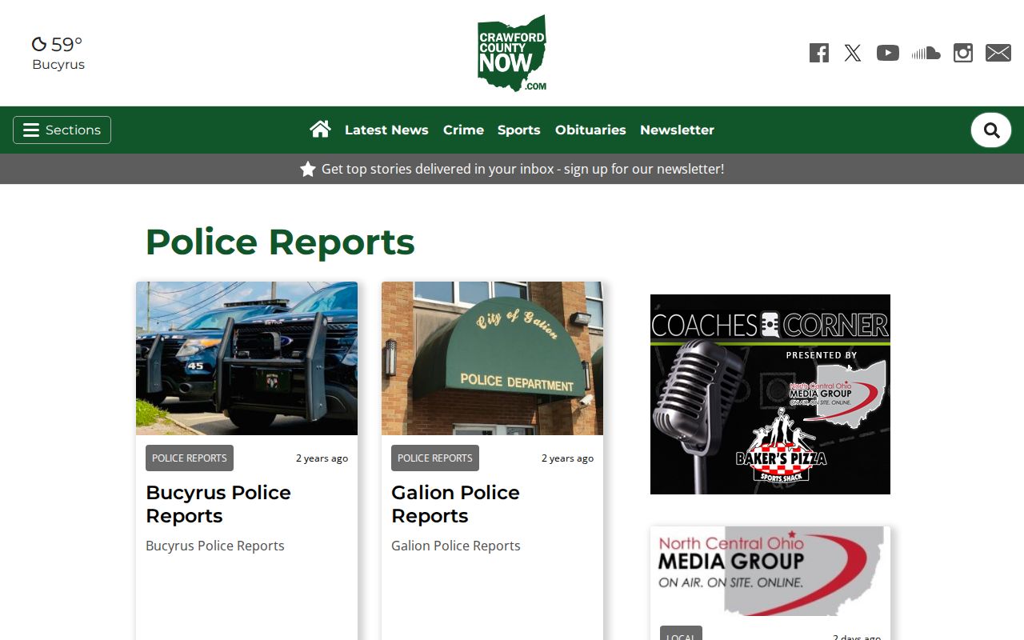This screenshot has width=1024, height=640.
Task: Open search with the magnifier button
Action: (991, 130)
